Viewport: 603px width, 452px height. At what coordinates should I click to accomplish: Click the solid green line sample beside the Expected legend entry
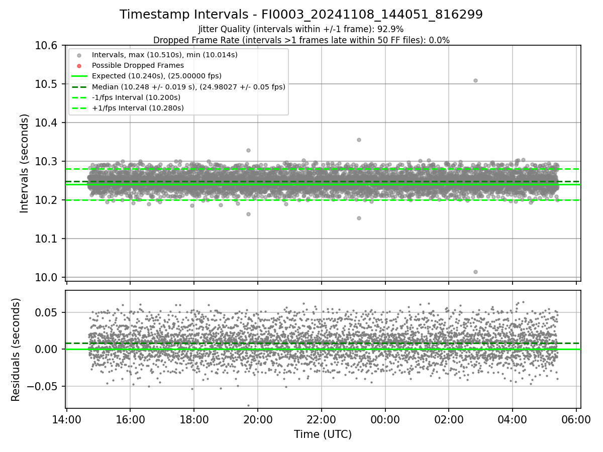point(79,76)
